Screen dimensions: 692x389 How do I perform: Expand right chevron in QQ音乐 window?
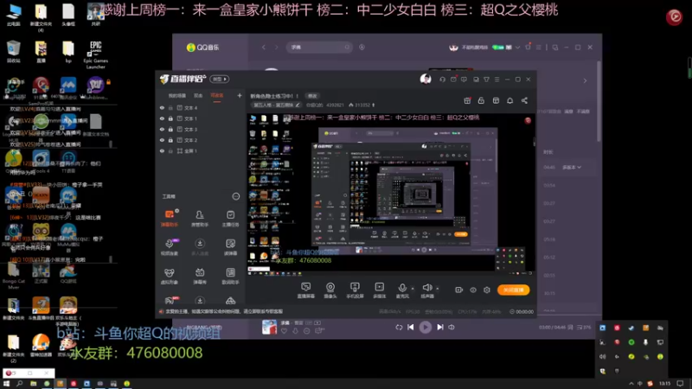click(586, 80)
